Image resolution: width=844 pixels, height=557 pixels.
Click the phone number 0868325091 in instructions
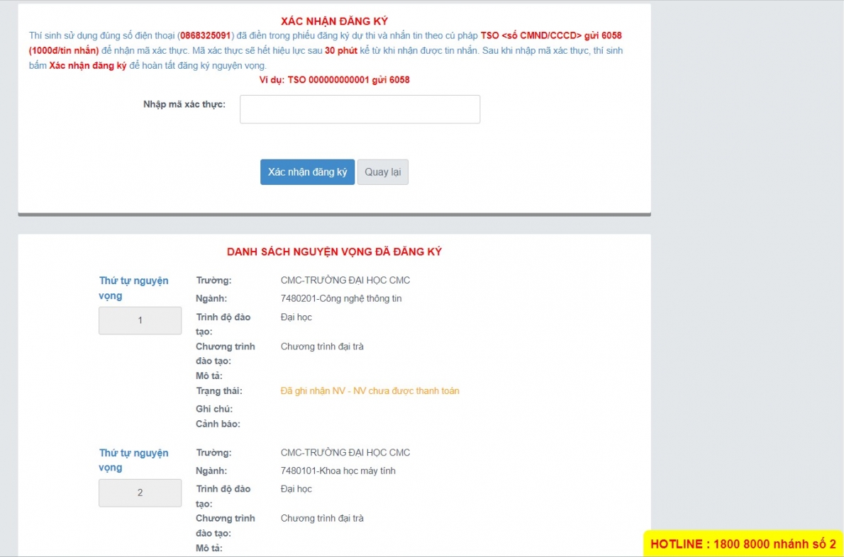click(206, 35)
